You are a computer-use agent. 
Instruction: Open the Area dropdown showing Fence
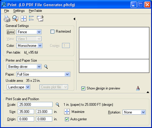pyautogui.click(x=29, y=32)
